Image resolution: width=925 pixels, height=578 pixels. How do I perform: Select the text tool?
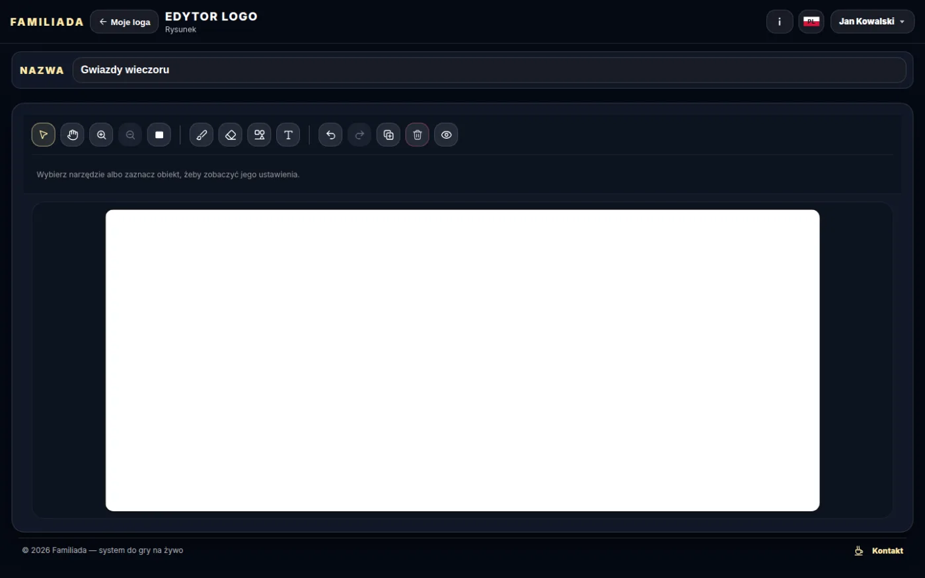point(288,135)
